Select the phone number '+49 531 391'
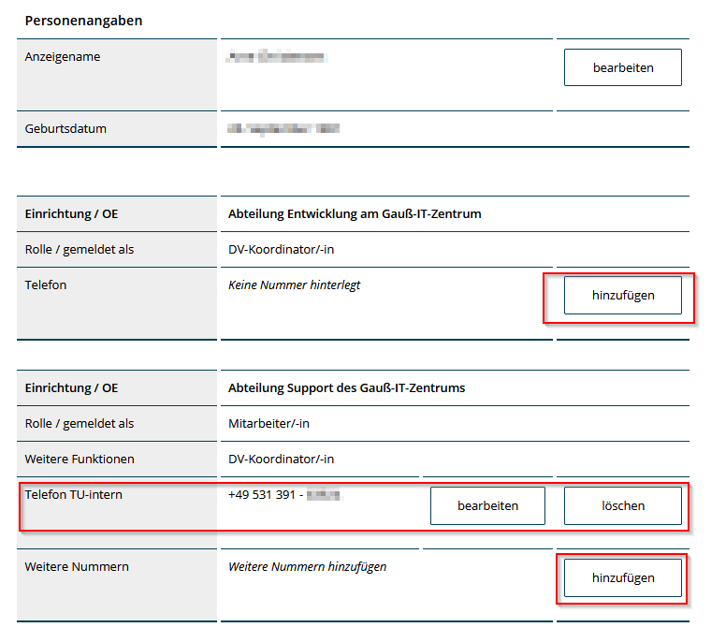This screenshot has width=711, height=642. click(x=262, y=494)
